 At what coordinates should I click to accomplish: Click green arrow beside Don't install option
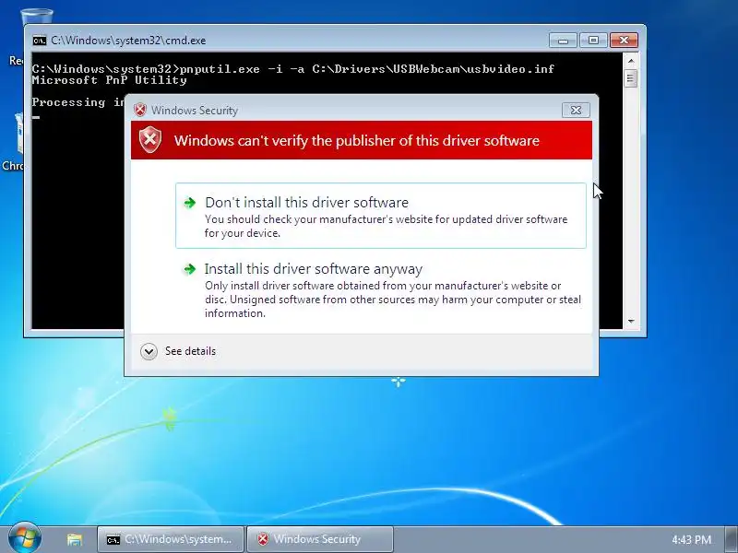pyautogui.click(x=190, y=203)
